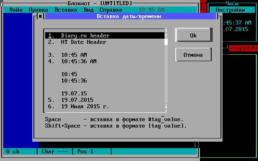Image resolution: width=258 pixels, height=161 pixels.
Task: Select the '10:45:36 AM' format
Action: point(105,61)
